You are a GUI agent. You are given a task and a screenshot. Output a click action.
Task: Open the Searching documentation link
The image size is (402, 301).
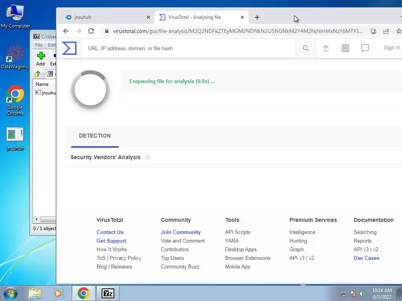tap(365, 232)
